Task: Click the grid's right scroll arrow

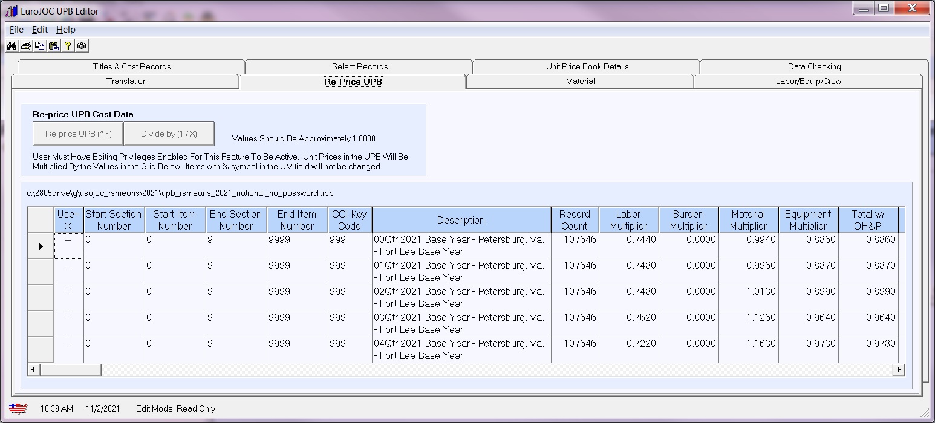Action: point(899,369)
